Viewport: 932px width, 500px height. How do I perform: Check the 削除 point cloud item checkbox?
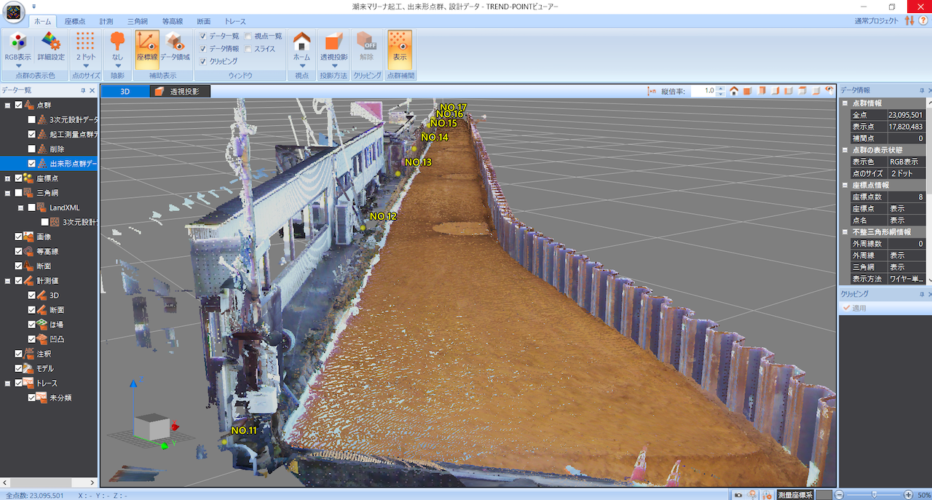tap(31, 149)
